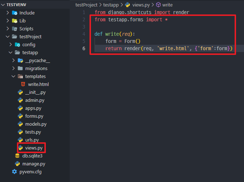Click the Python icon of apps.py
The width and height of the screenshot is (244, 182).
20,108
